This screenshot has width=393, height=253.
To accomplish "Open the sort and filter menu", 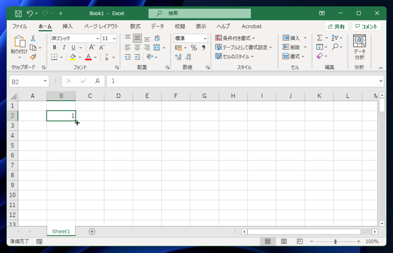I will pos(337,38).
